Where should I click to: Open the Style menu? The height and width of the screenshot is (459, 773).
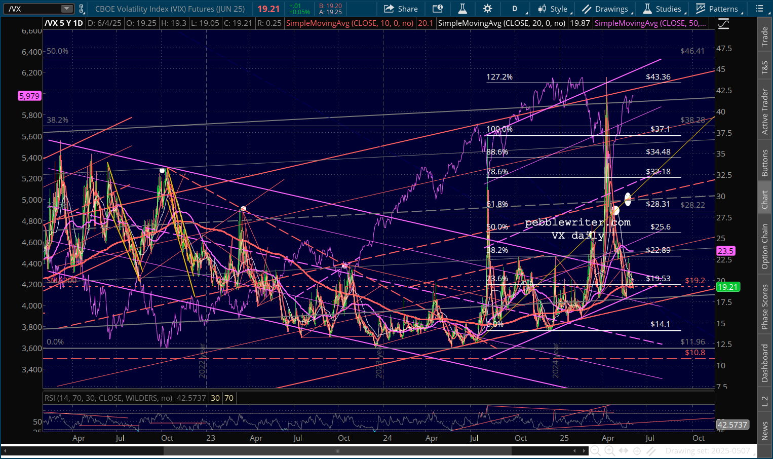553,9
